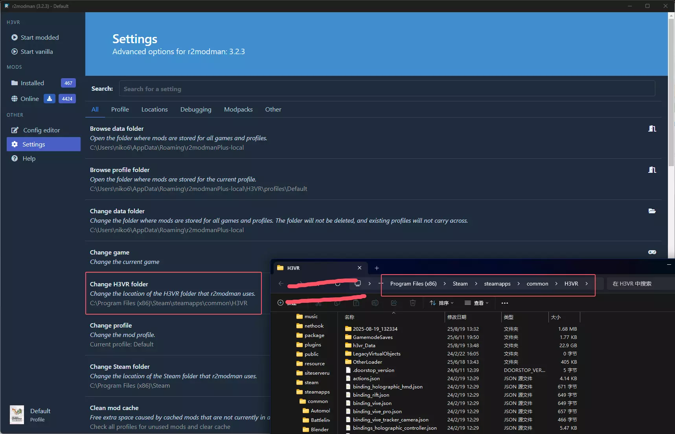Click the monitor icon in Explorer address bar
This screenshot has height=434, width=675.
358,284
